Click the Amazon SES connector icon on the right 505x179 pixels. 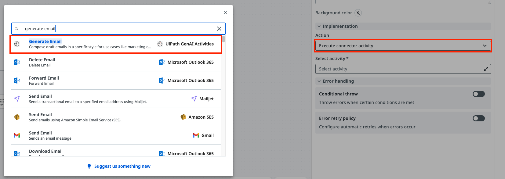coord(183,117)
